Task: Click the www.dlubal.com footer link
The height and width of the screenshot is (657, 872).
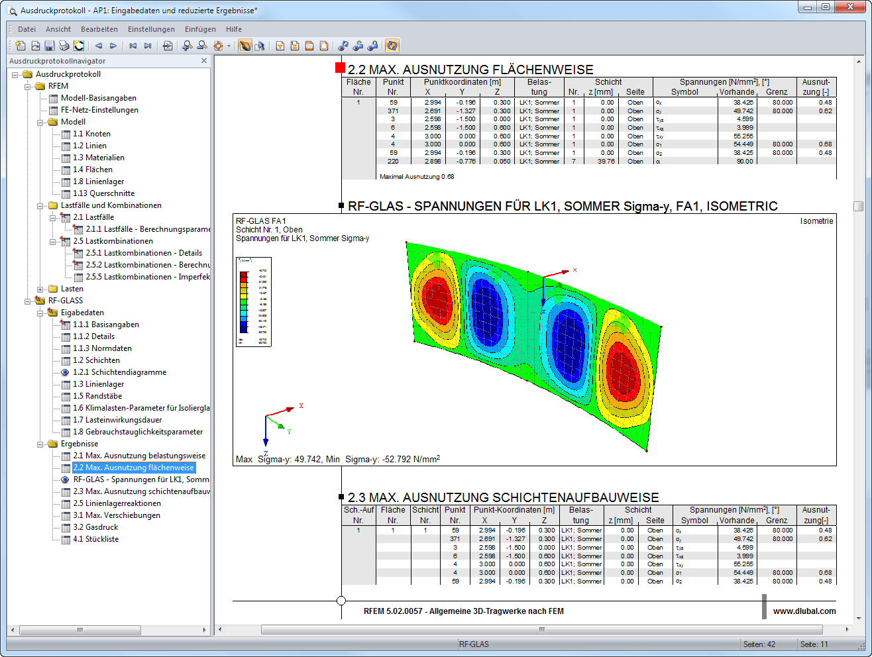Action: pyautogui.click(x=804, y=611)
